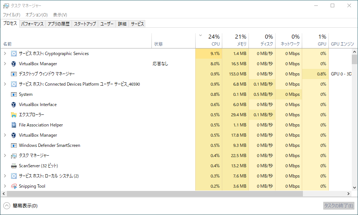Click the タスク マネージャー process row icon
The image size is (358, 215).
(x=14, y=156)
